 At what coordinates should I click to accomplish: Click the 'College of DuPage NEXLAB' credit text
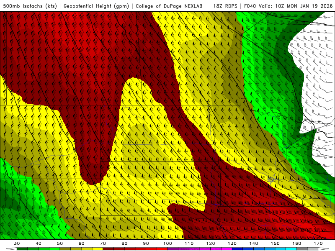click(x=169, y=6)
